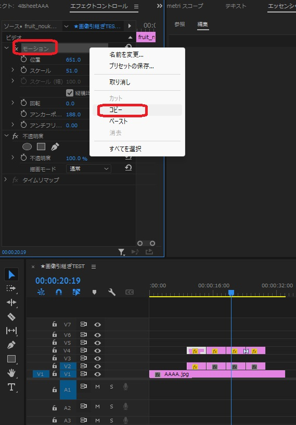Select the Razor tool in toolbar
This screenshot has width=296, height=425.
[11, 317]
